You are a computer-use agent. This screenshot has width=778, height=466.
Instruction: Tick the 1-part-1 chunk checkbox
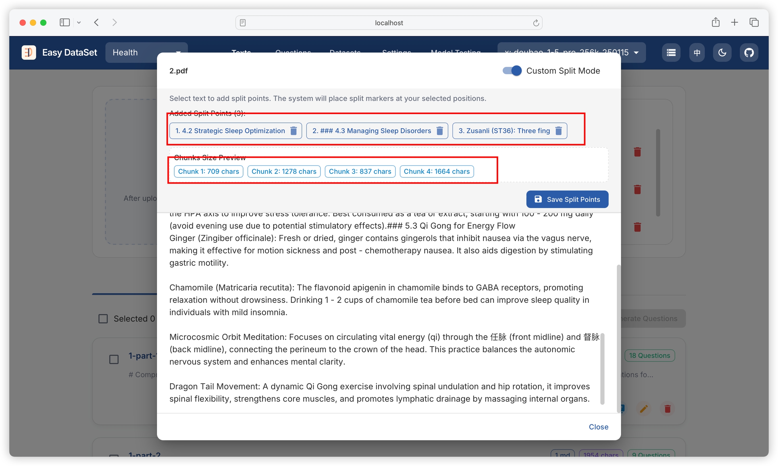(x=114, y=359)
